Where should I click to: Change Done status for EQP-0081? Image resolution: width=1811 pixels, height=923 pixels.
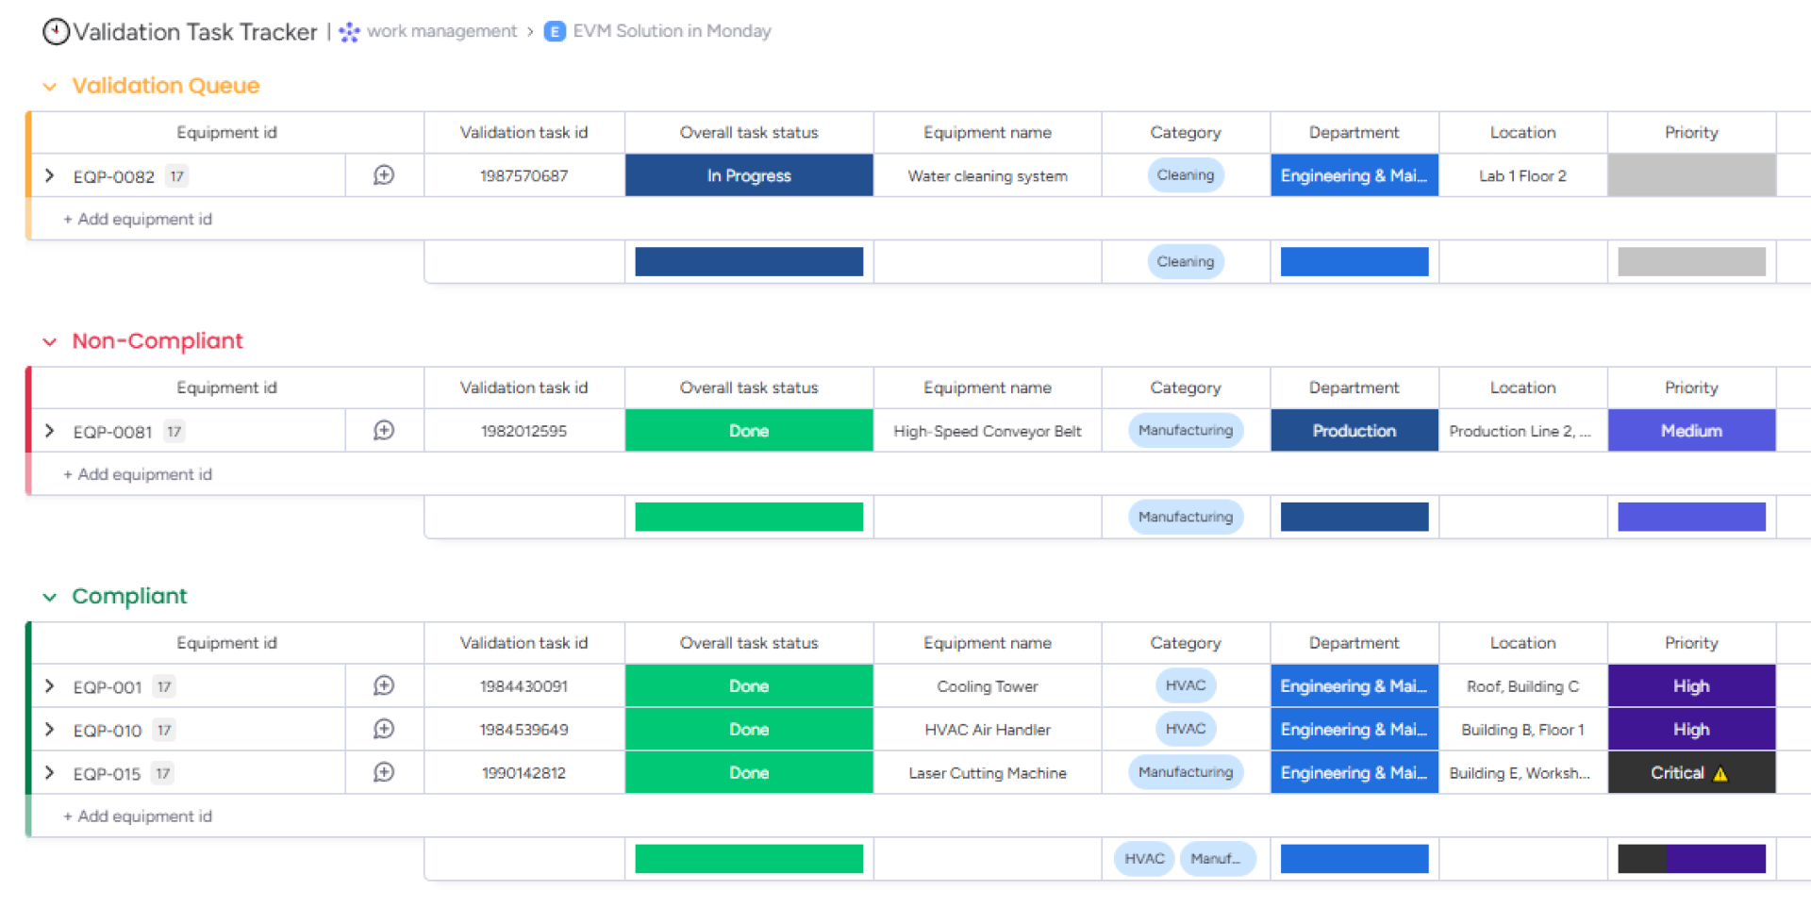[x=749, y=431]
